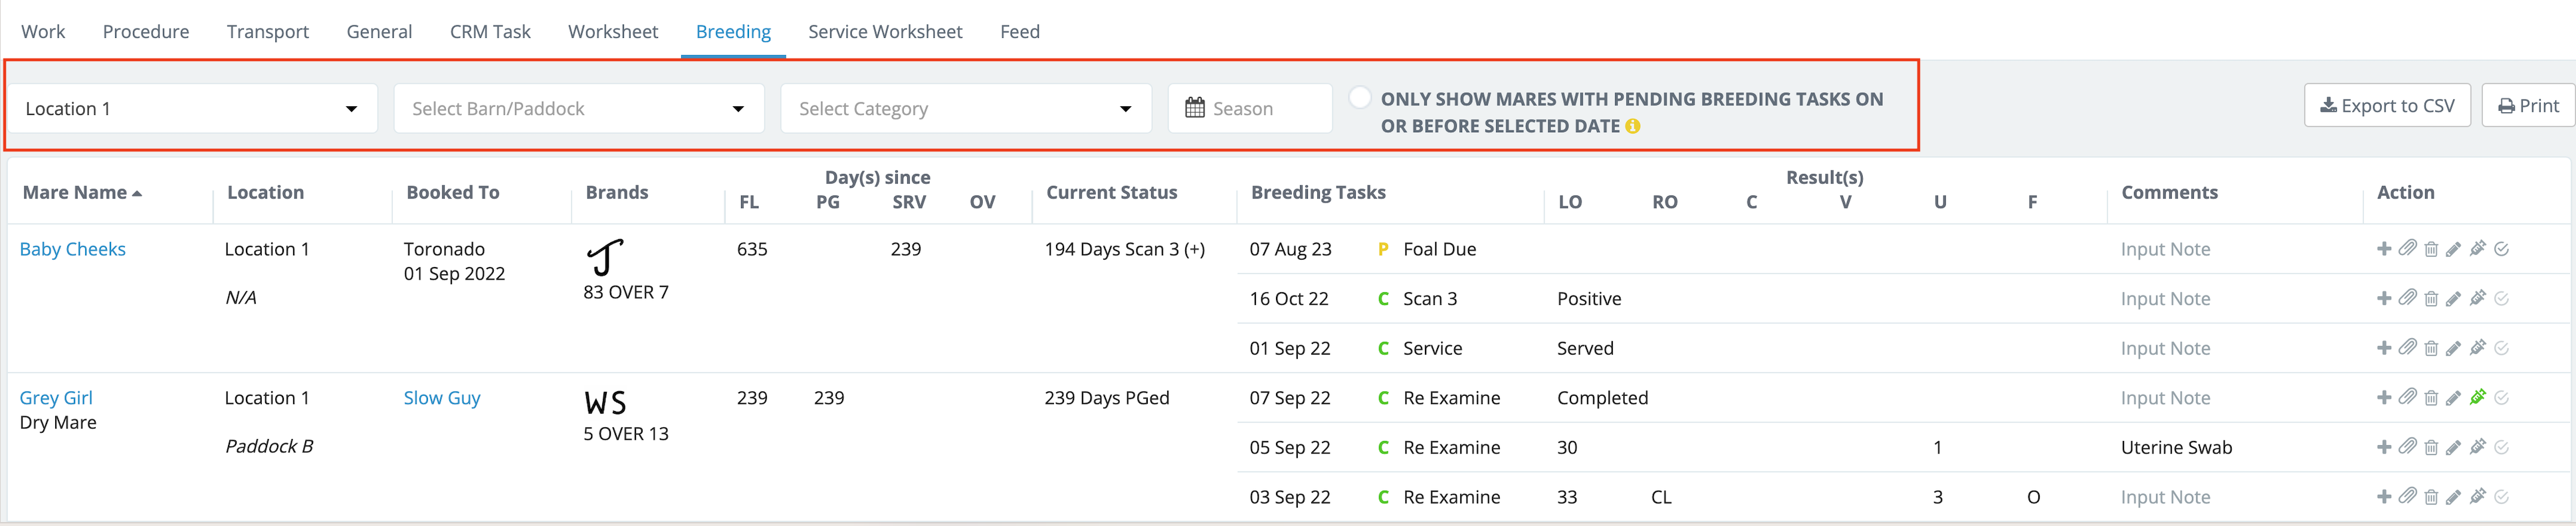Open the Slow Guy stallion link
Screen dimensions: 2576x526
441,398
